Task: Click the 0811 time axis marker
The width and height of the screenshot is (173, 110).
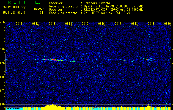Action: coord(19,24)
